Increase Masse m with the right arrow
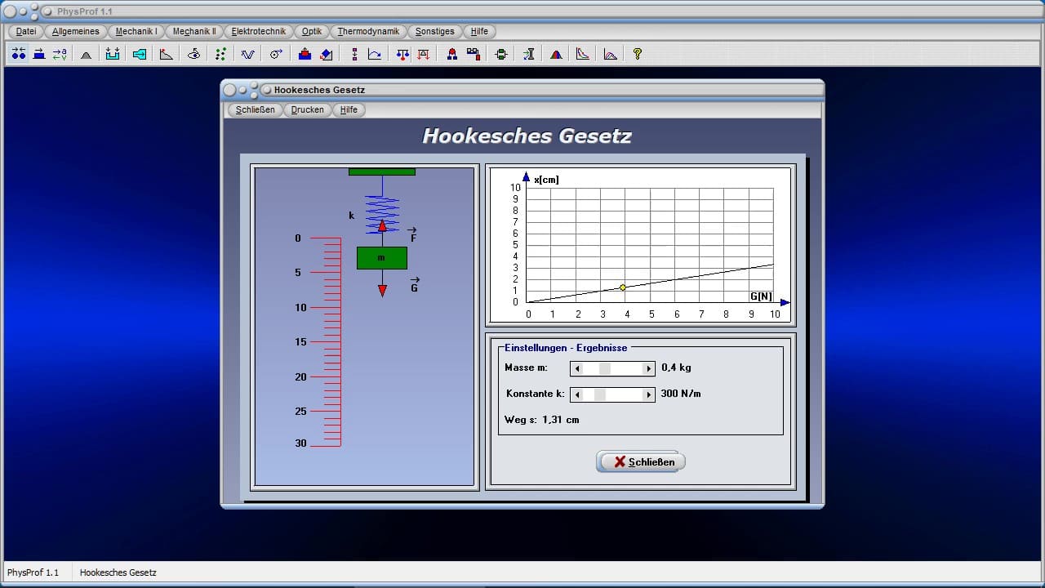Image resolution: width=1045 pixels, height=588 pixels. pos(649,369)
